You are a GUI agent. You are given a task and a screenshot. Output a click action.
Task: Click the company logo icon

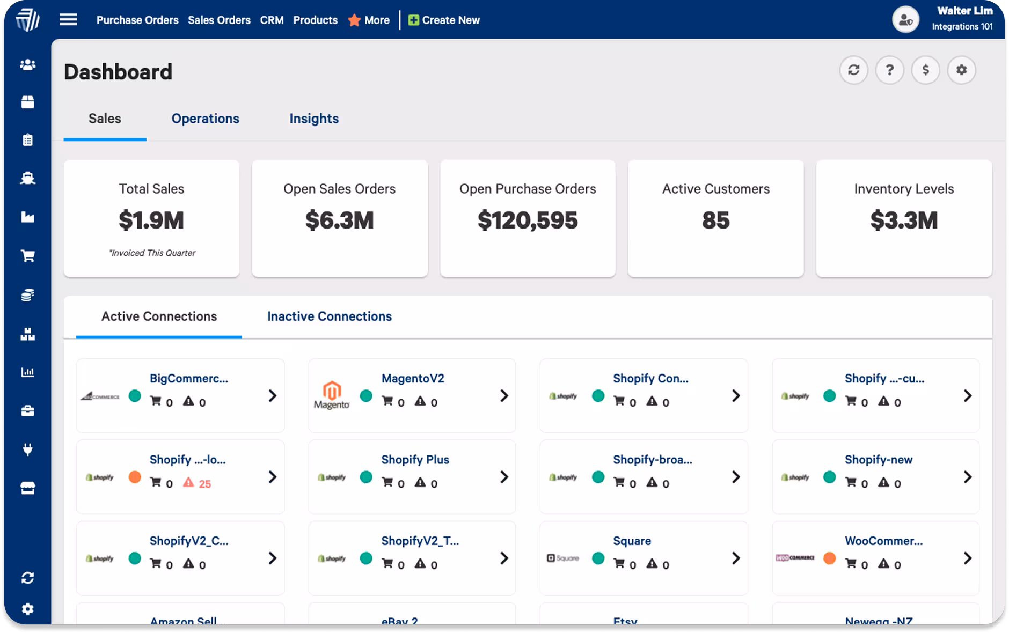[x=27, y=20]
